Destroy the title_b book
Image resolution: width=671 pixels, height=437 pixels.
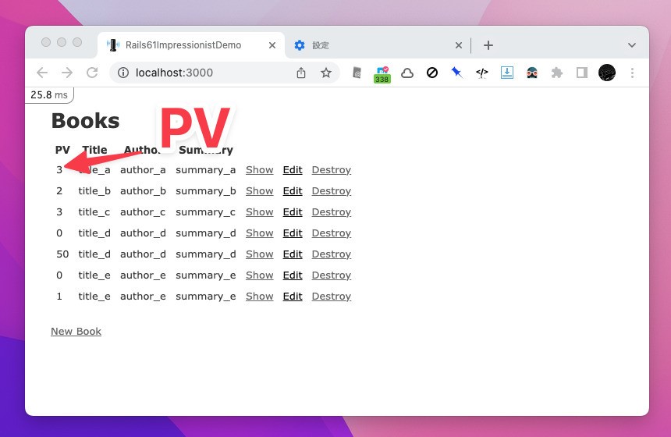click(332, 191)
